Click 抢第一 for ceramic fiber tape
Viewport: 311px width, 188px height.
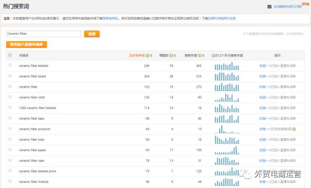(264, 118)
